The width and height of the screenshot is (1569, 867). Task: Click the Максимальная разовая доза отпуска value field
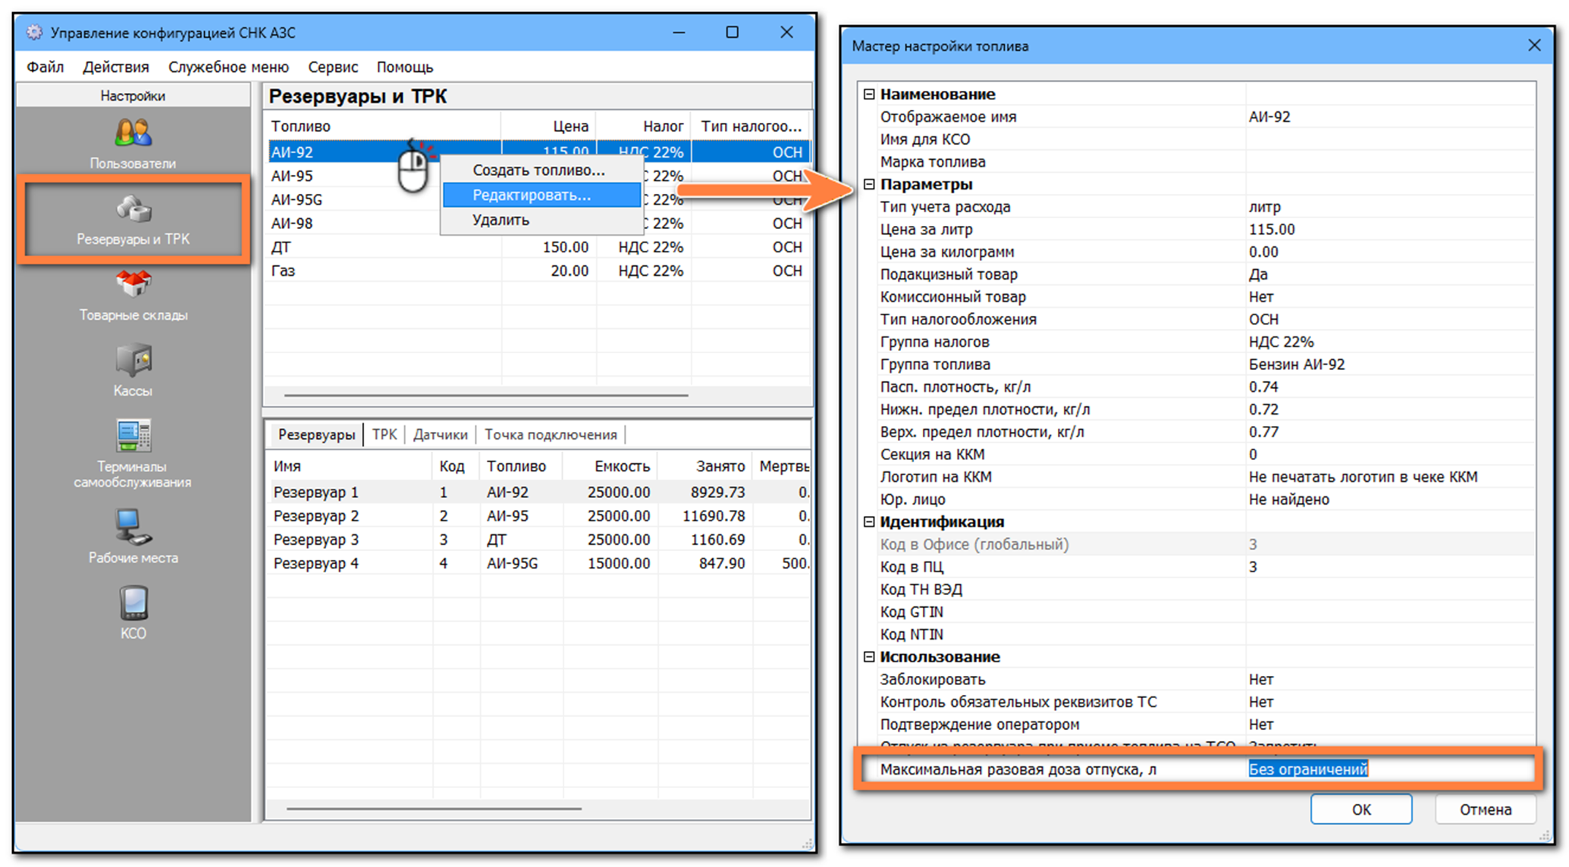click(1389, 769)
